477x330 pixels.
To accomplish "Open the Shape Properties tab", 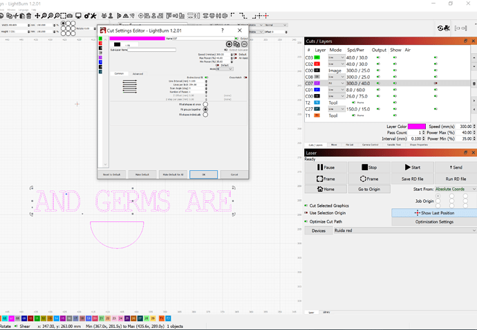I will coord(419,145).
